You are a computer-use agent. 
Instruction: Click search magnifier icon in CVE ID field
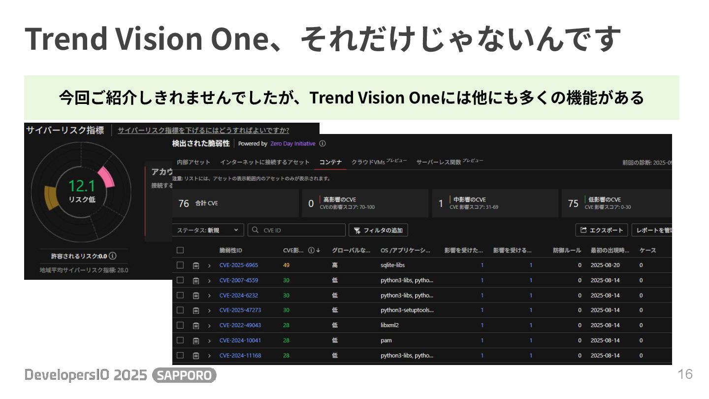click(x=256, y=230)
